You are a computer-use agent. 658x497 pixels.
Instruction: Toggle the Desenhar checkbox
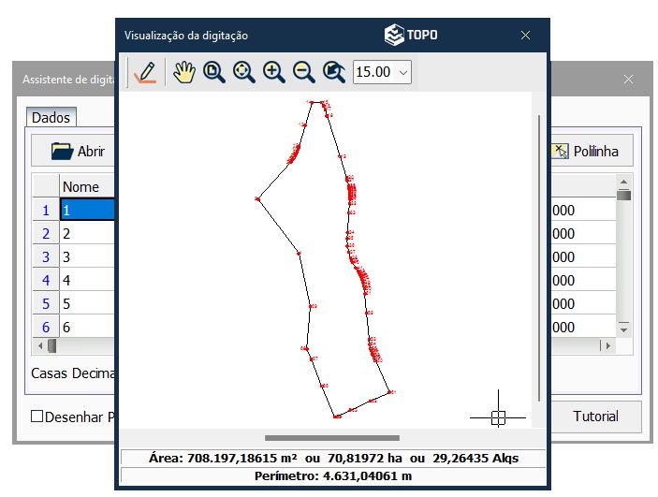coord(37,417)
